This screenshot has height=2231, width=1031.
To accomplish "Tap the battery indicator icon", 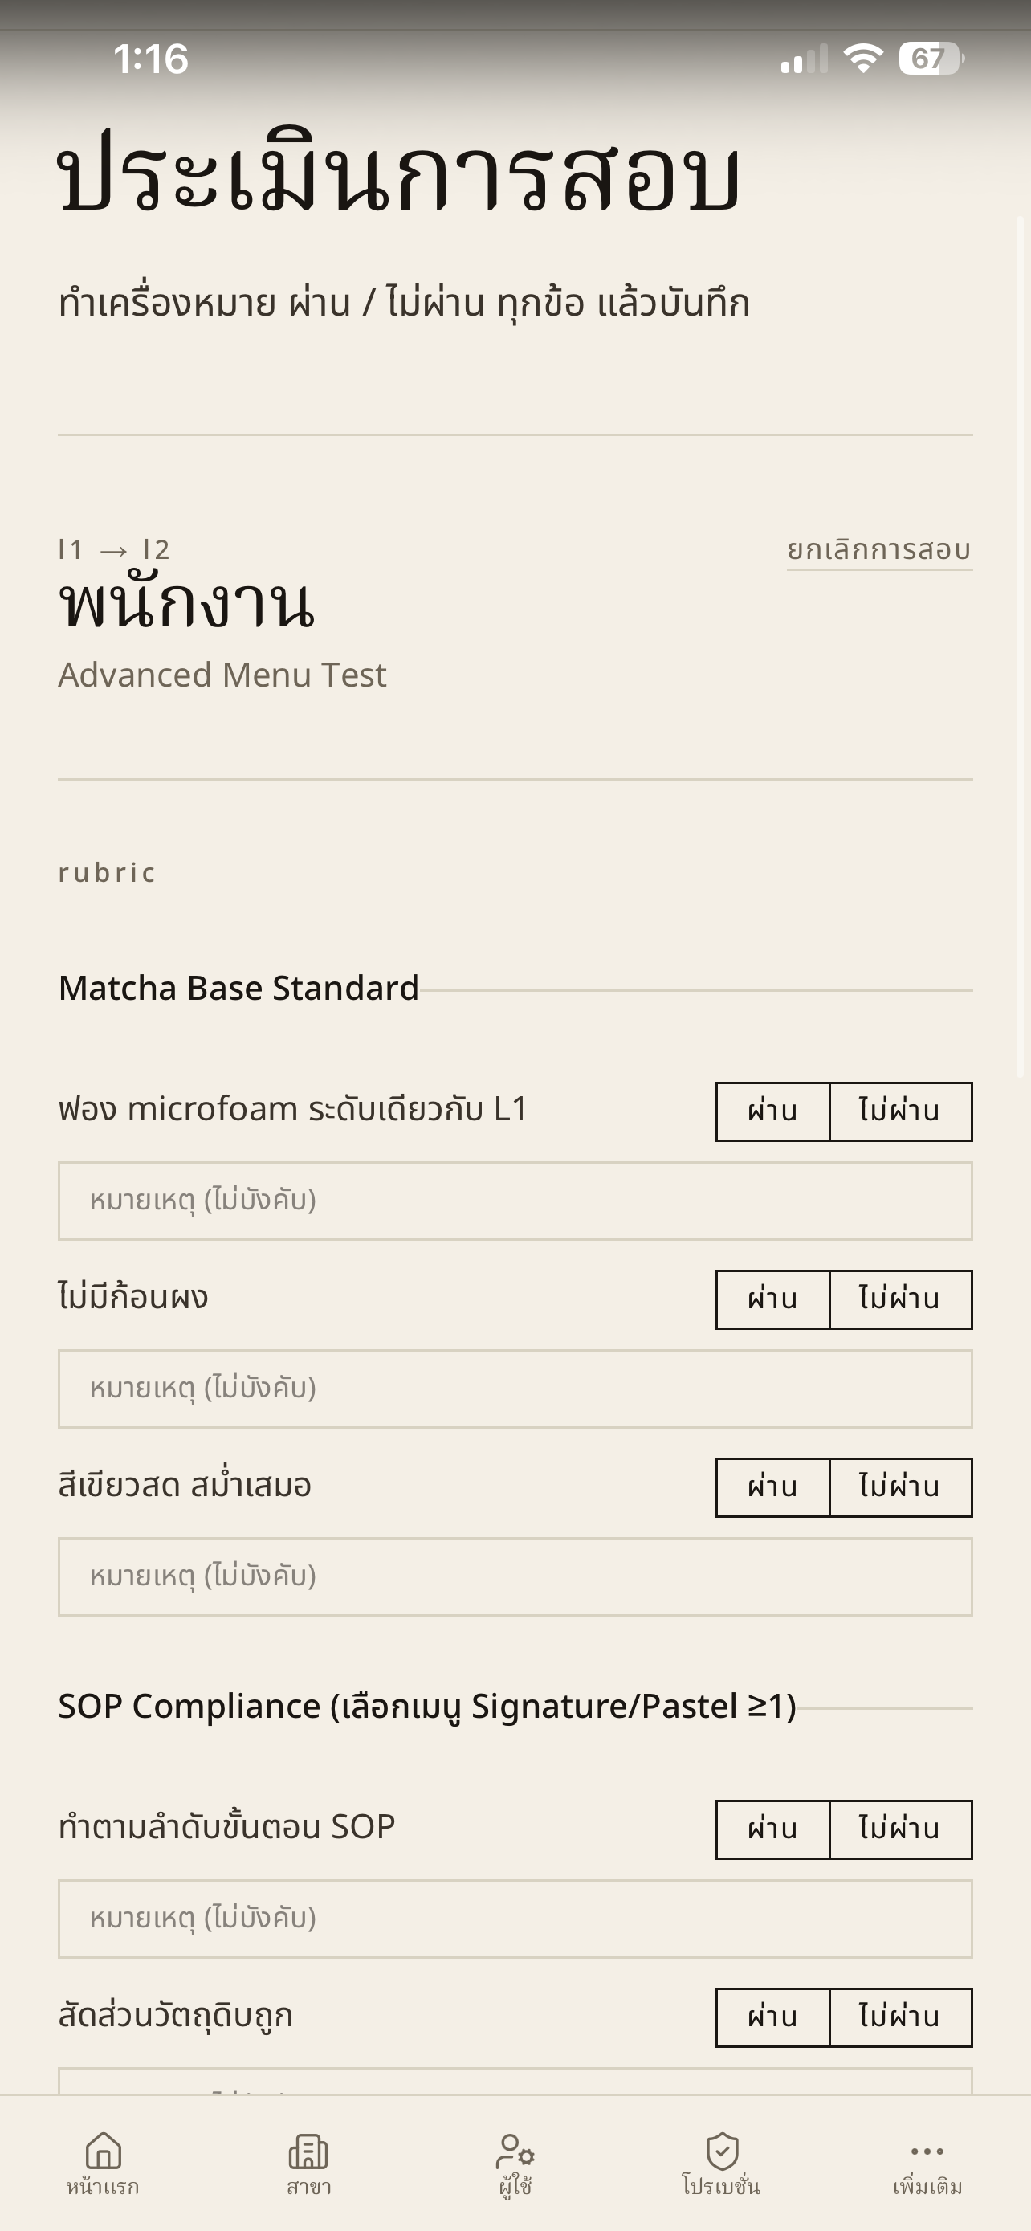I will click(931, 58).
